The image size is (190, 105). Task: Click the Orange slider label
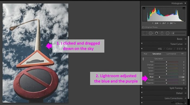coord(150,65)
